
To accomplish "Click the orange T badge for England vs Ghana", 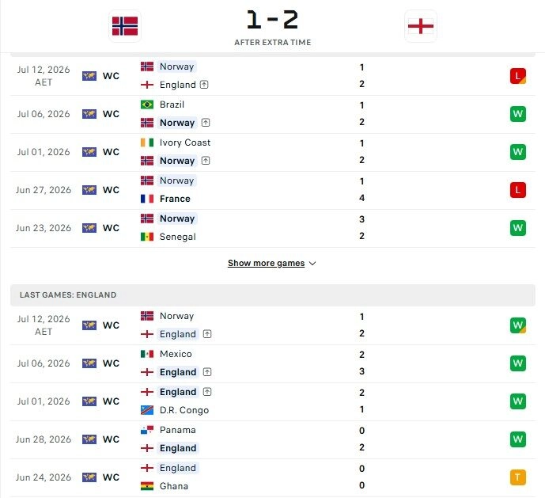I will 518,477.
